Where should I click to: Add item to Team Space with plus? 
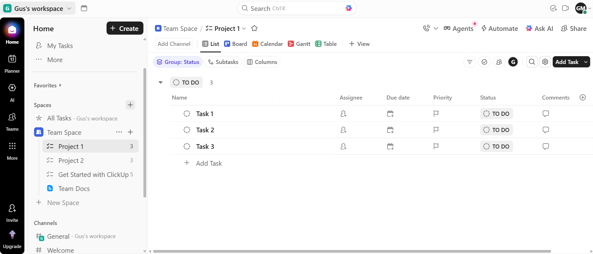pyautogui.click(x=130, y=132)
